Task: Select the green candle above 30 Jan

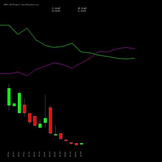Action: point(40,126)
